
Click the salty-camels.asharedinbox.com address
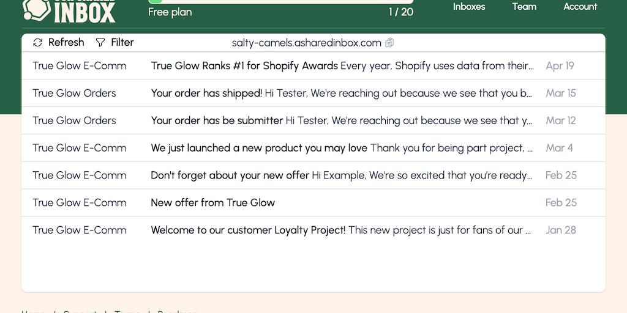(306, 43)
